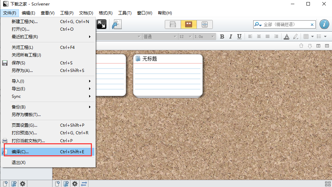
Task: Open the 格式(R) menu
Action: (x=106, y=13)
